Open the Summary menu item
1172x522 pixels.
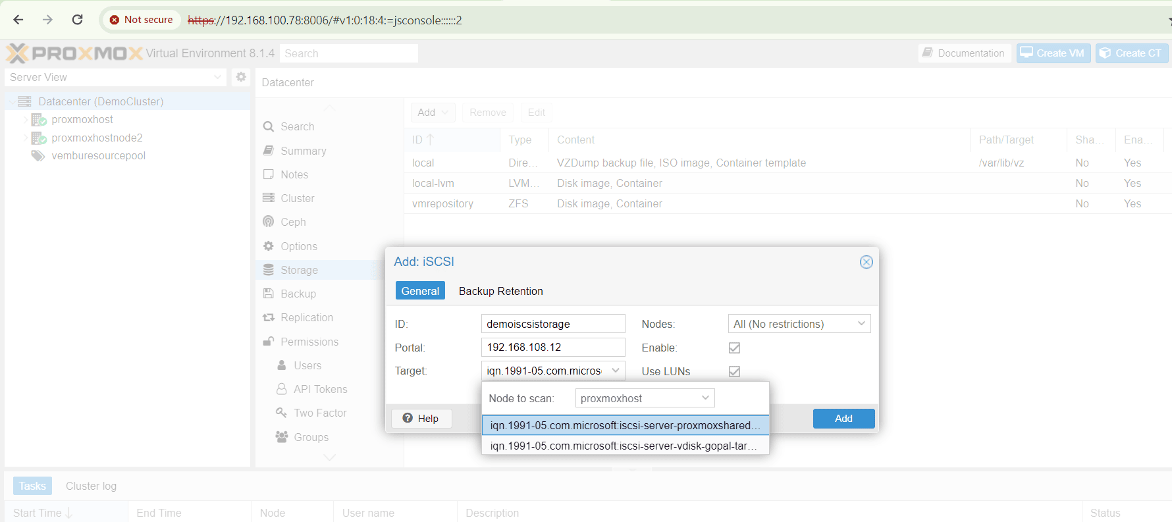tap(303, 151)
